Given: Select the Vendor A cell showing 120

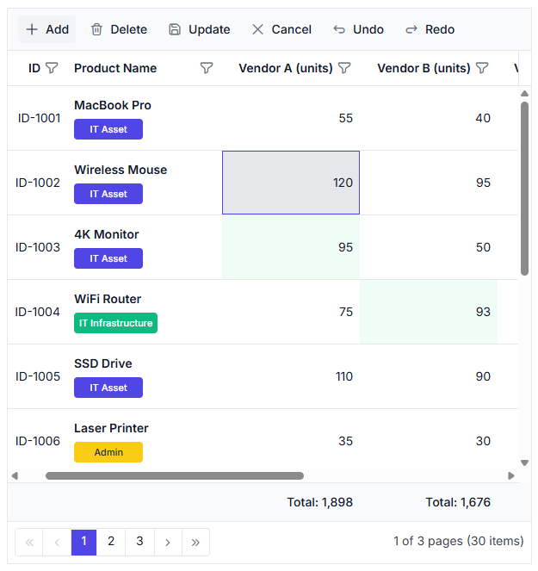Looking at the screenshot, I should [x=291, y=183].
